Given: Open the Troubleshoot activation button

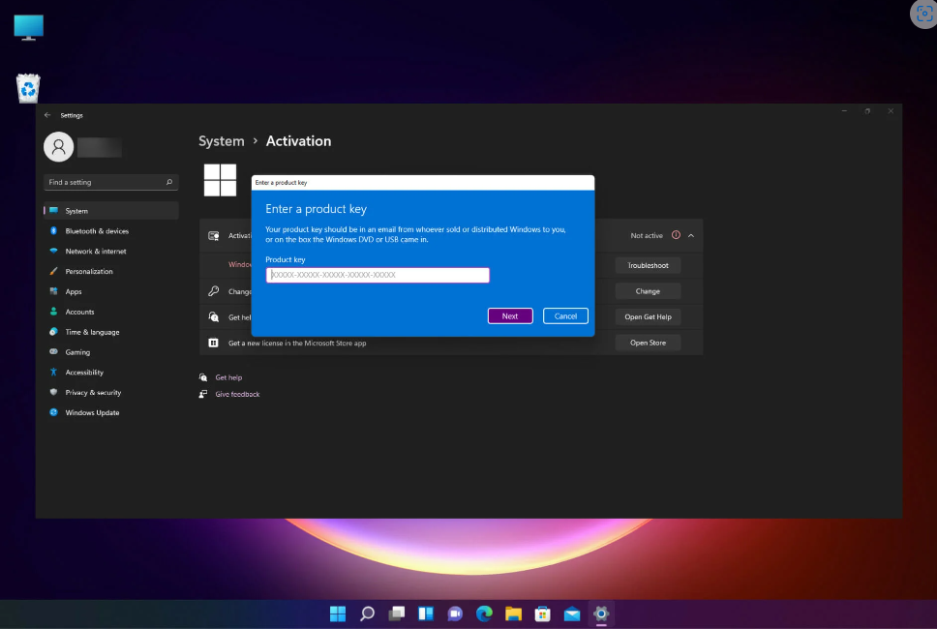Looking at the screenshot, I should [x=648, y=265].
